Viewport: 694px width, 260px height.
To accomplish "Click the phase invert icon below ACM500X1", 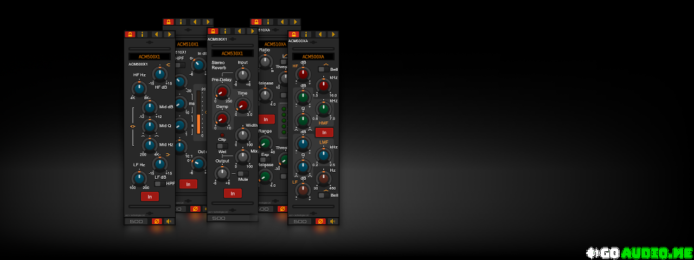I will point(157,221).
